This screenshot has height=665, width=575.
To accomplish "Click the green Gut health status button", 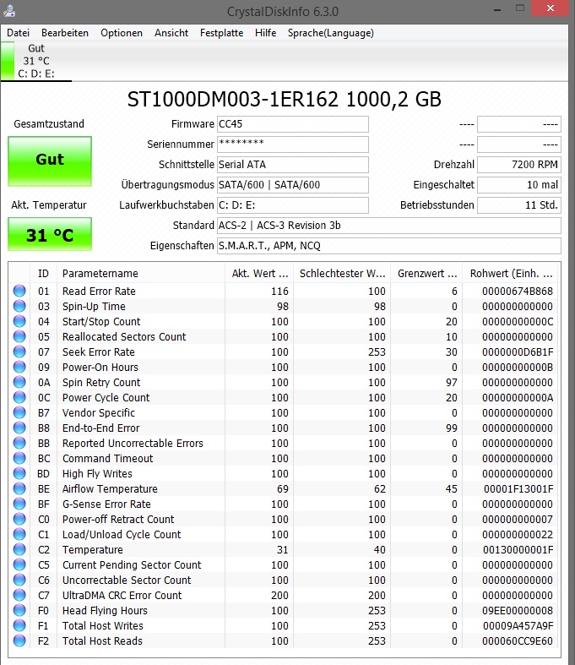I will click(x=50, y=161).
